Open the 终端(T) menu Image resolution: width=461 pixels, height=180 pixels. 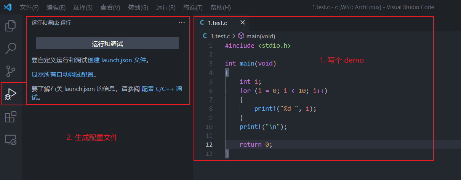click(x=193, y=7)
